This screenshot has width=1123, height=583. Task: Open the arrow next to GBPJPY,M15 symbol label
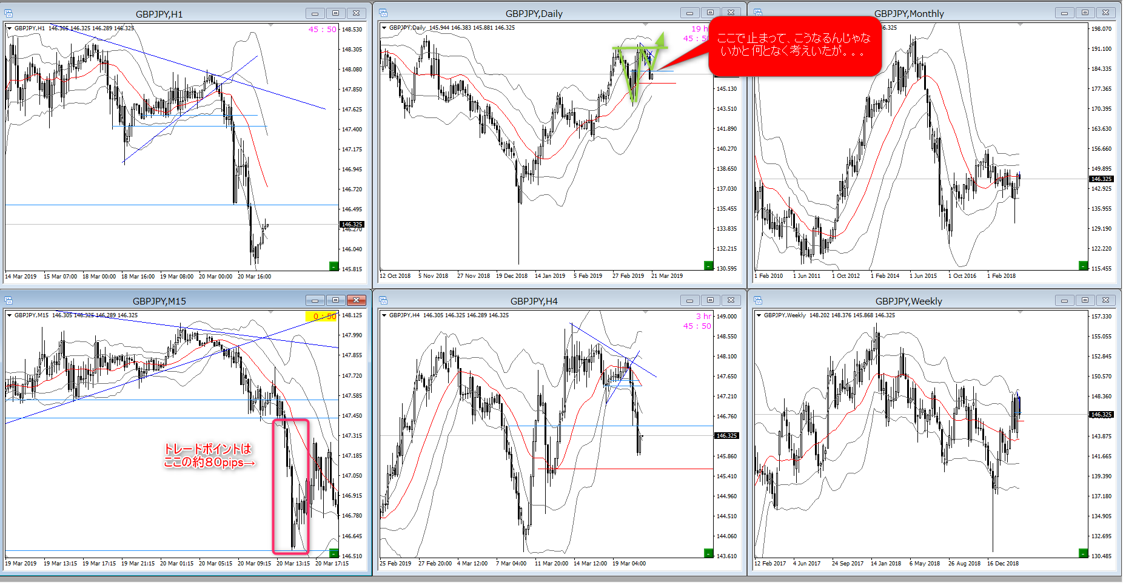(9, 315)
